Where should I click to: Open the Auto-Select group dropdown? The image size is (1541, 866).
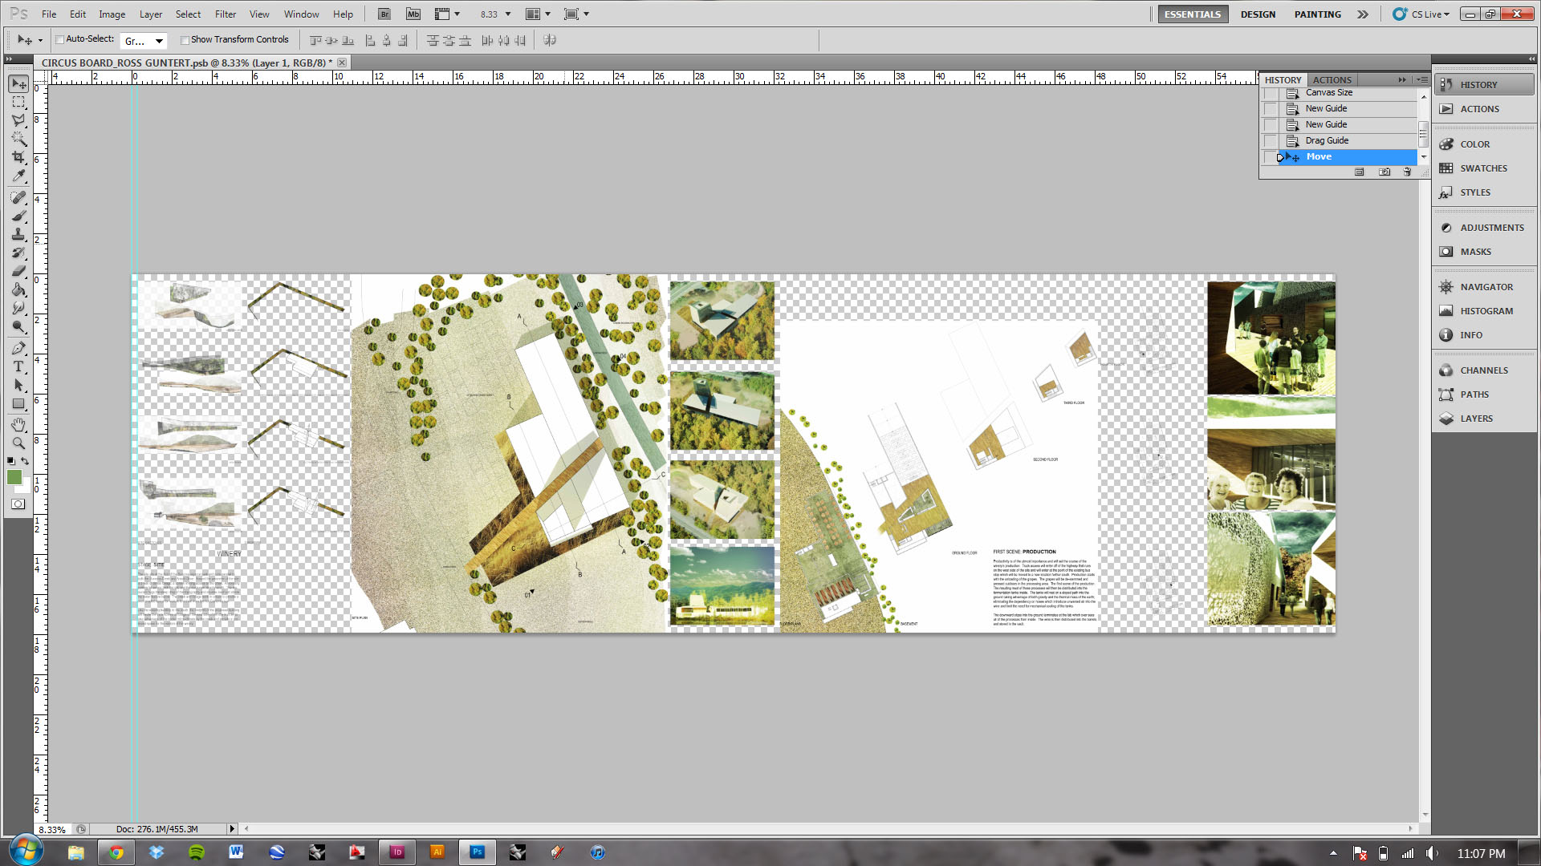[159, 41]
